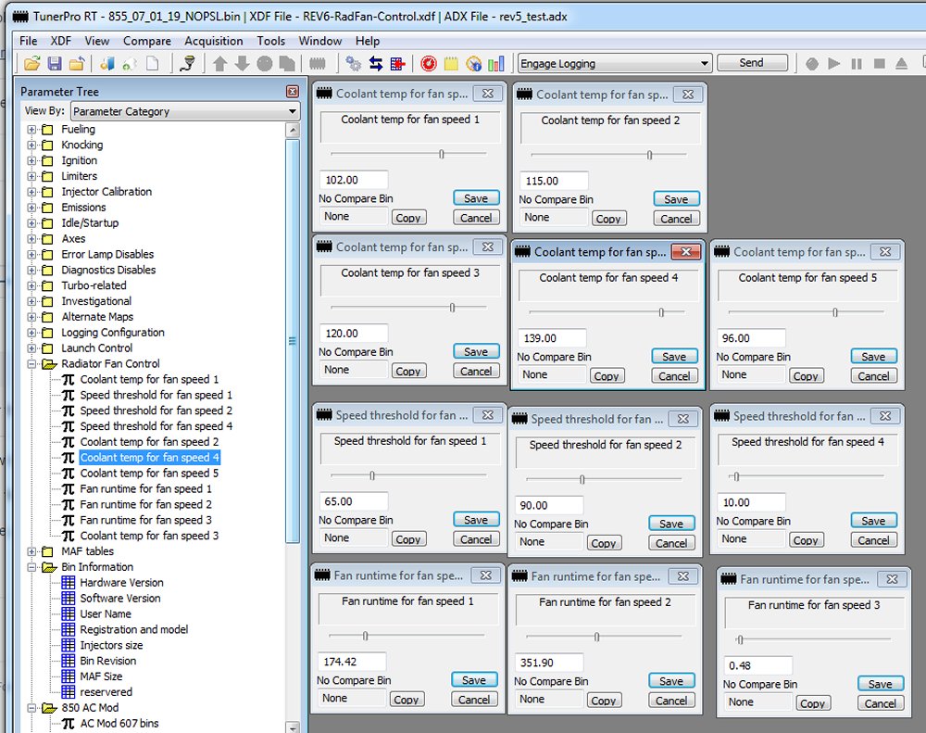Expand the Knocking category
The width and height of the screenshot is (926, 733).
pyautogui.click(x=31, y=145)
